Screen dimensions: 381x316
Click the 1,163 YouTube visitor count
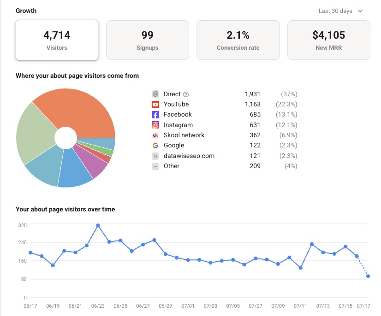(x=252, y=105)
